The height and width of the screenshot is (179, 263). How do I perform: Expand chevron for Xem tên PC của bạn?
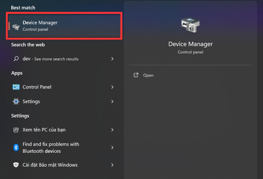(x=112, y=130)
